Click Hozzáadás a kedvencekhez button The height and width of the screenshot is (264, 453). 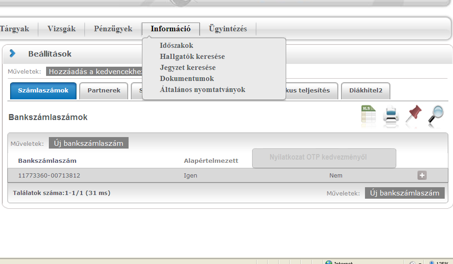point(94,71)
